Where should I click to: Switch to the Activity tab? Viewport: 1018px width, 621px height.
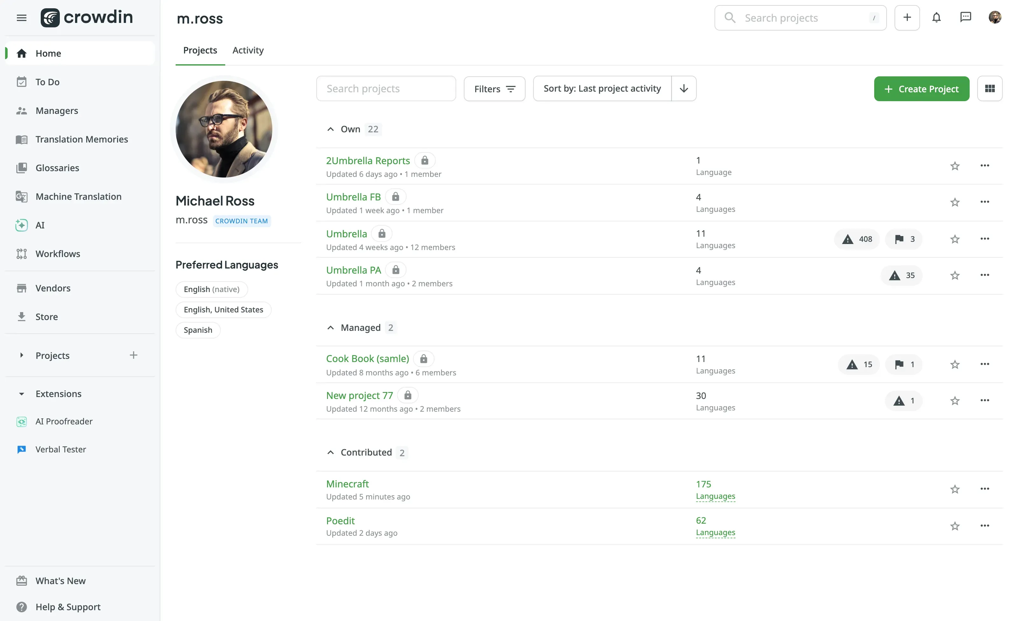coord(248,50)
